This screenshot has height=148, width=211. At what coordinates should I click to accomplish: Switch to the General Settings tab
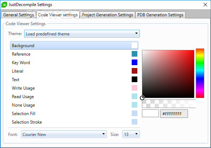coord(18,15)
